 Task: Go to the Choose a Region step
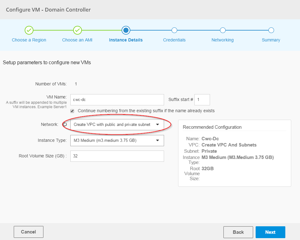tap(29, 40)
